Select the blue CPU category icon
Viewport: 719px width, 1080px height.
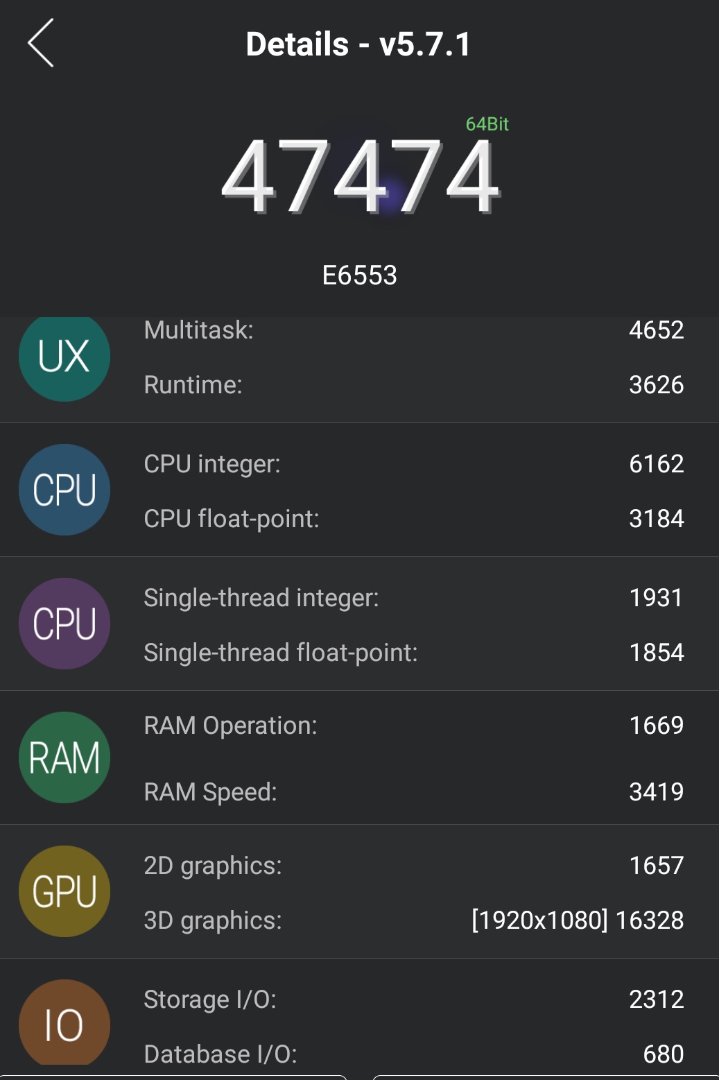pos(64,490)
